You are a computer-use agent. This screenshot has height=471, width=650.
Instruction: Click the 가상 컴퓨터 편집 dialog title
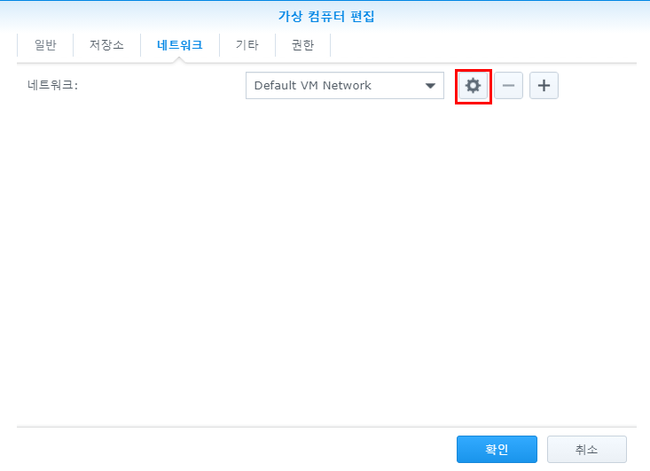[x=326, y=17]
